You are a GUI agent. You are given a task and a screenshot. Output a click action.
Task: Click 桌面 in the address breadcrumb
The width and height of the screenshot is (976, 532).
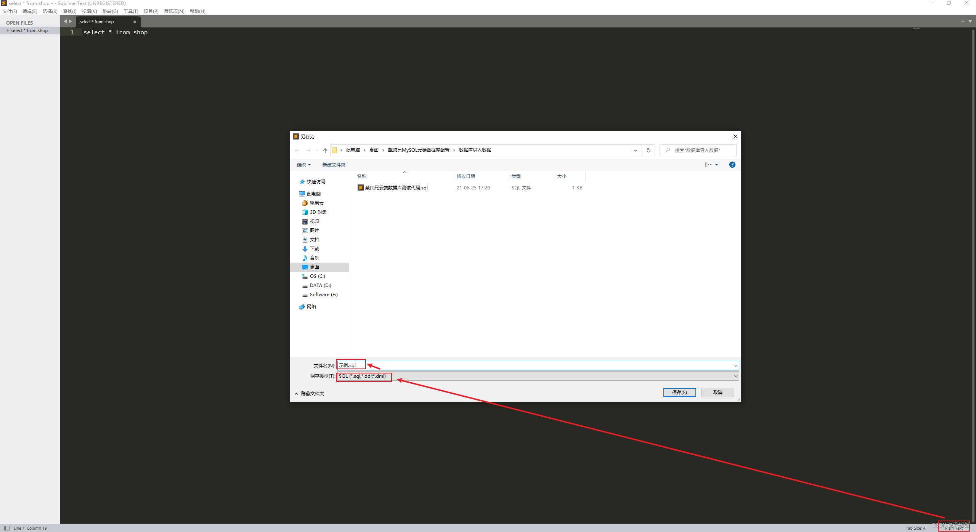[x=374, y=150]
